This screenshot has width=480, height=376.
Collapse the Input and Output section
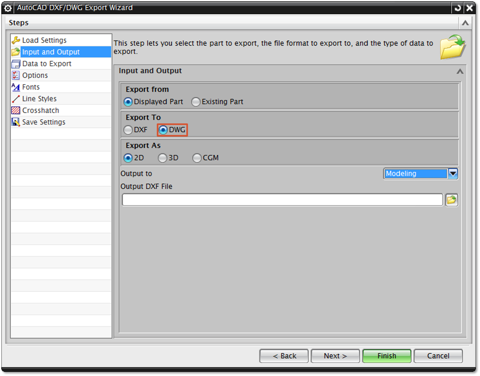[x=460, y=71]
